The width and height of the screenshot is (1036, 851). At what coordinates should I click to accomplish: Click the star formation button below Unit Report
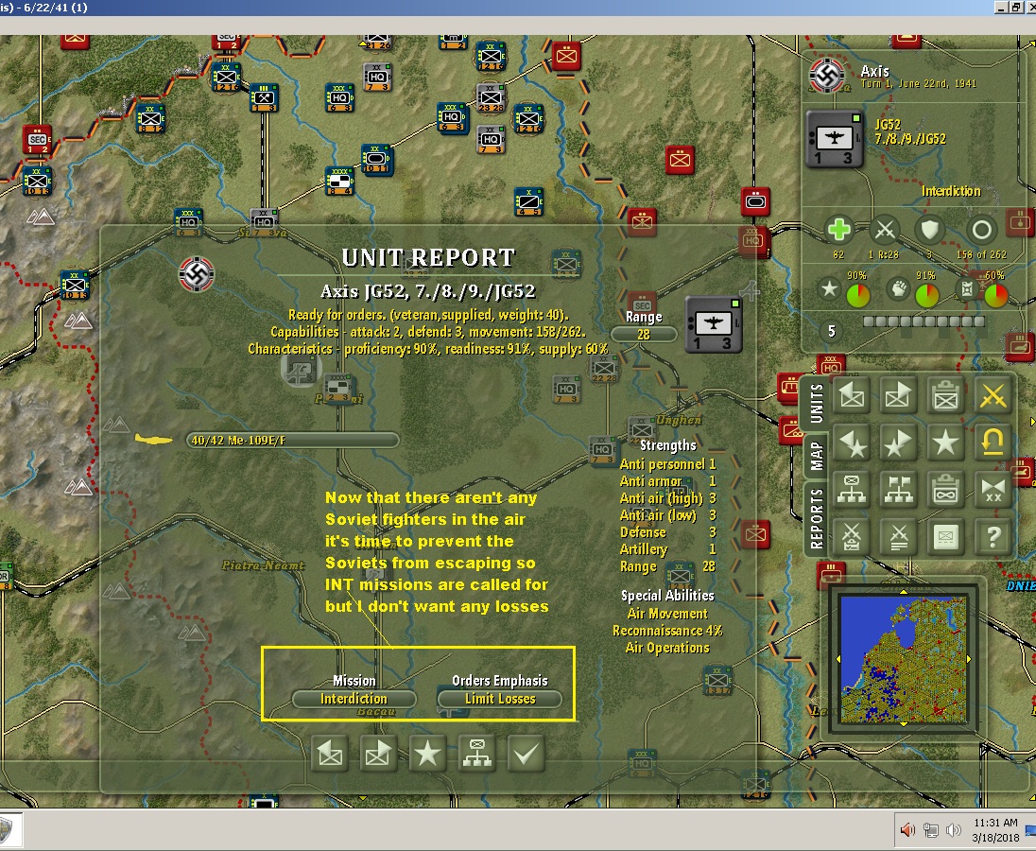tap(427, 754)
